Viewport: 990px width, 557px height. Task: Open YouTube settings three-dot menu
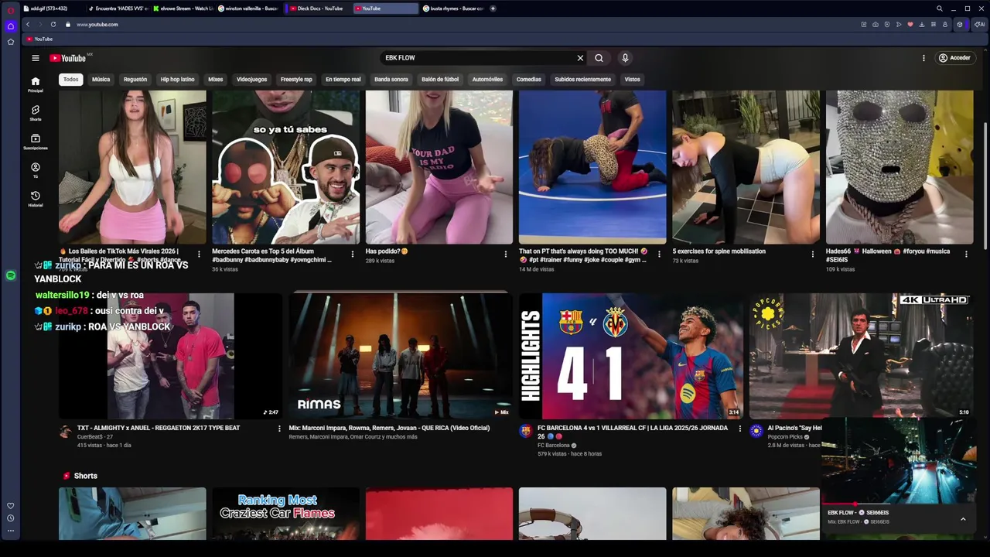coord(923,58)
